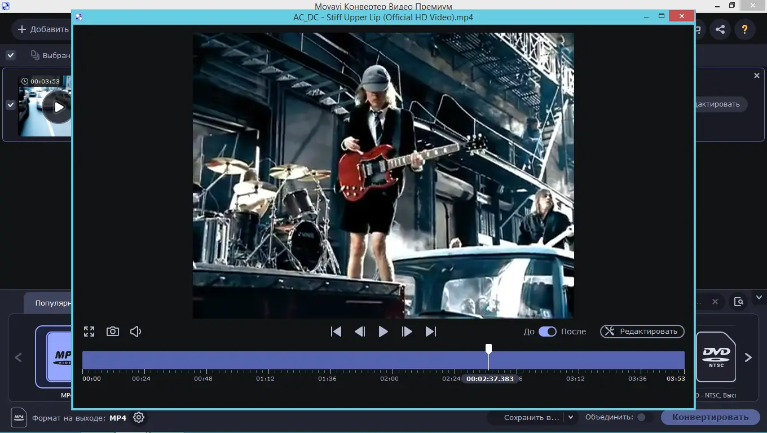
Task: Close the AC_DC video preview window
Action: [x=682, y=16]
